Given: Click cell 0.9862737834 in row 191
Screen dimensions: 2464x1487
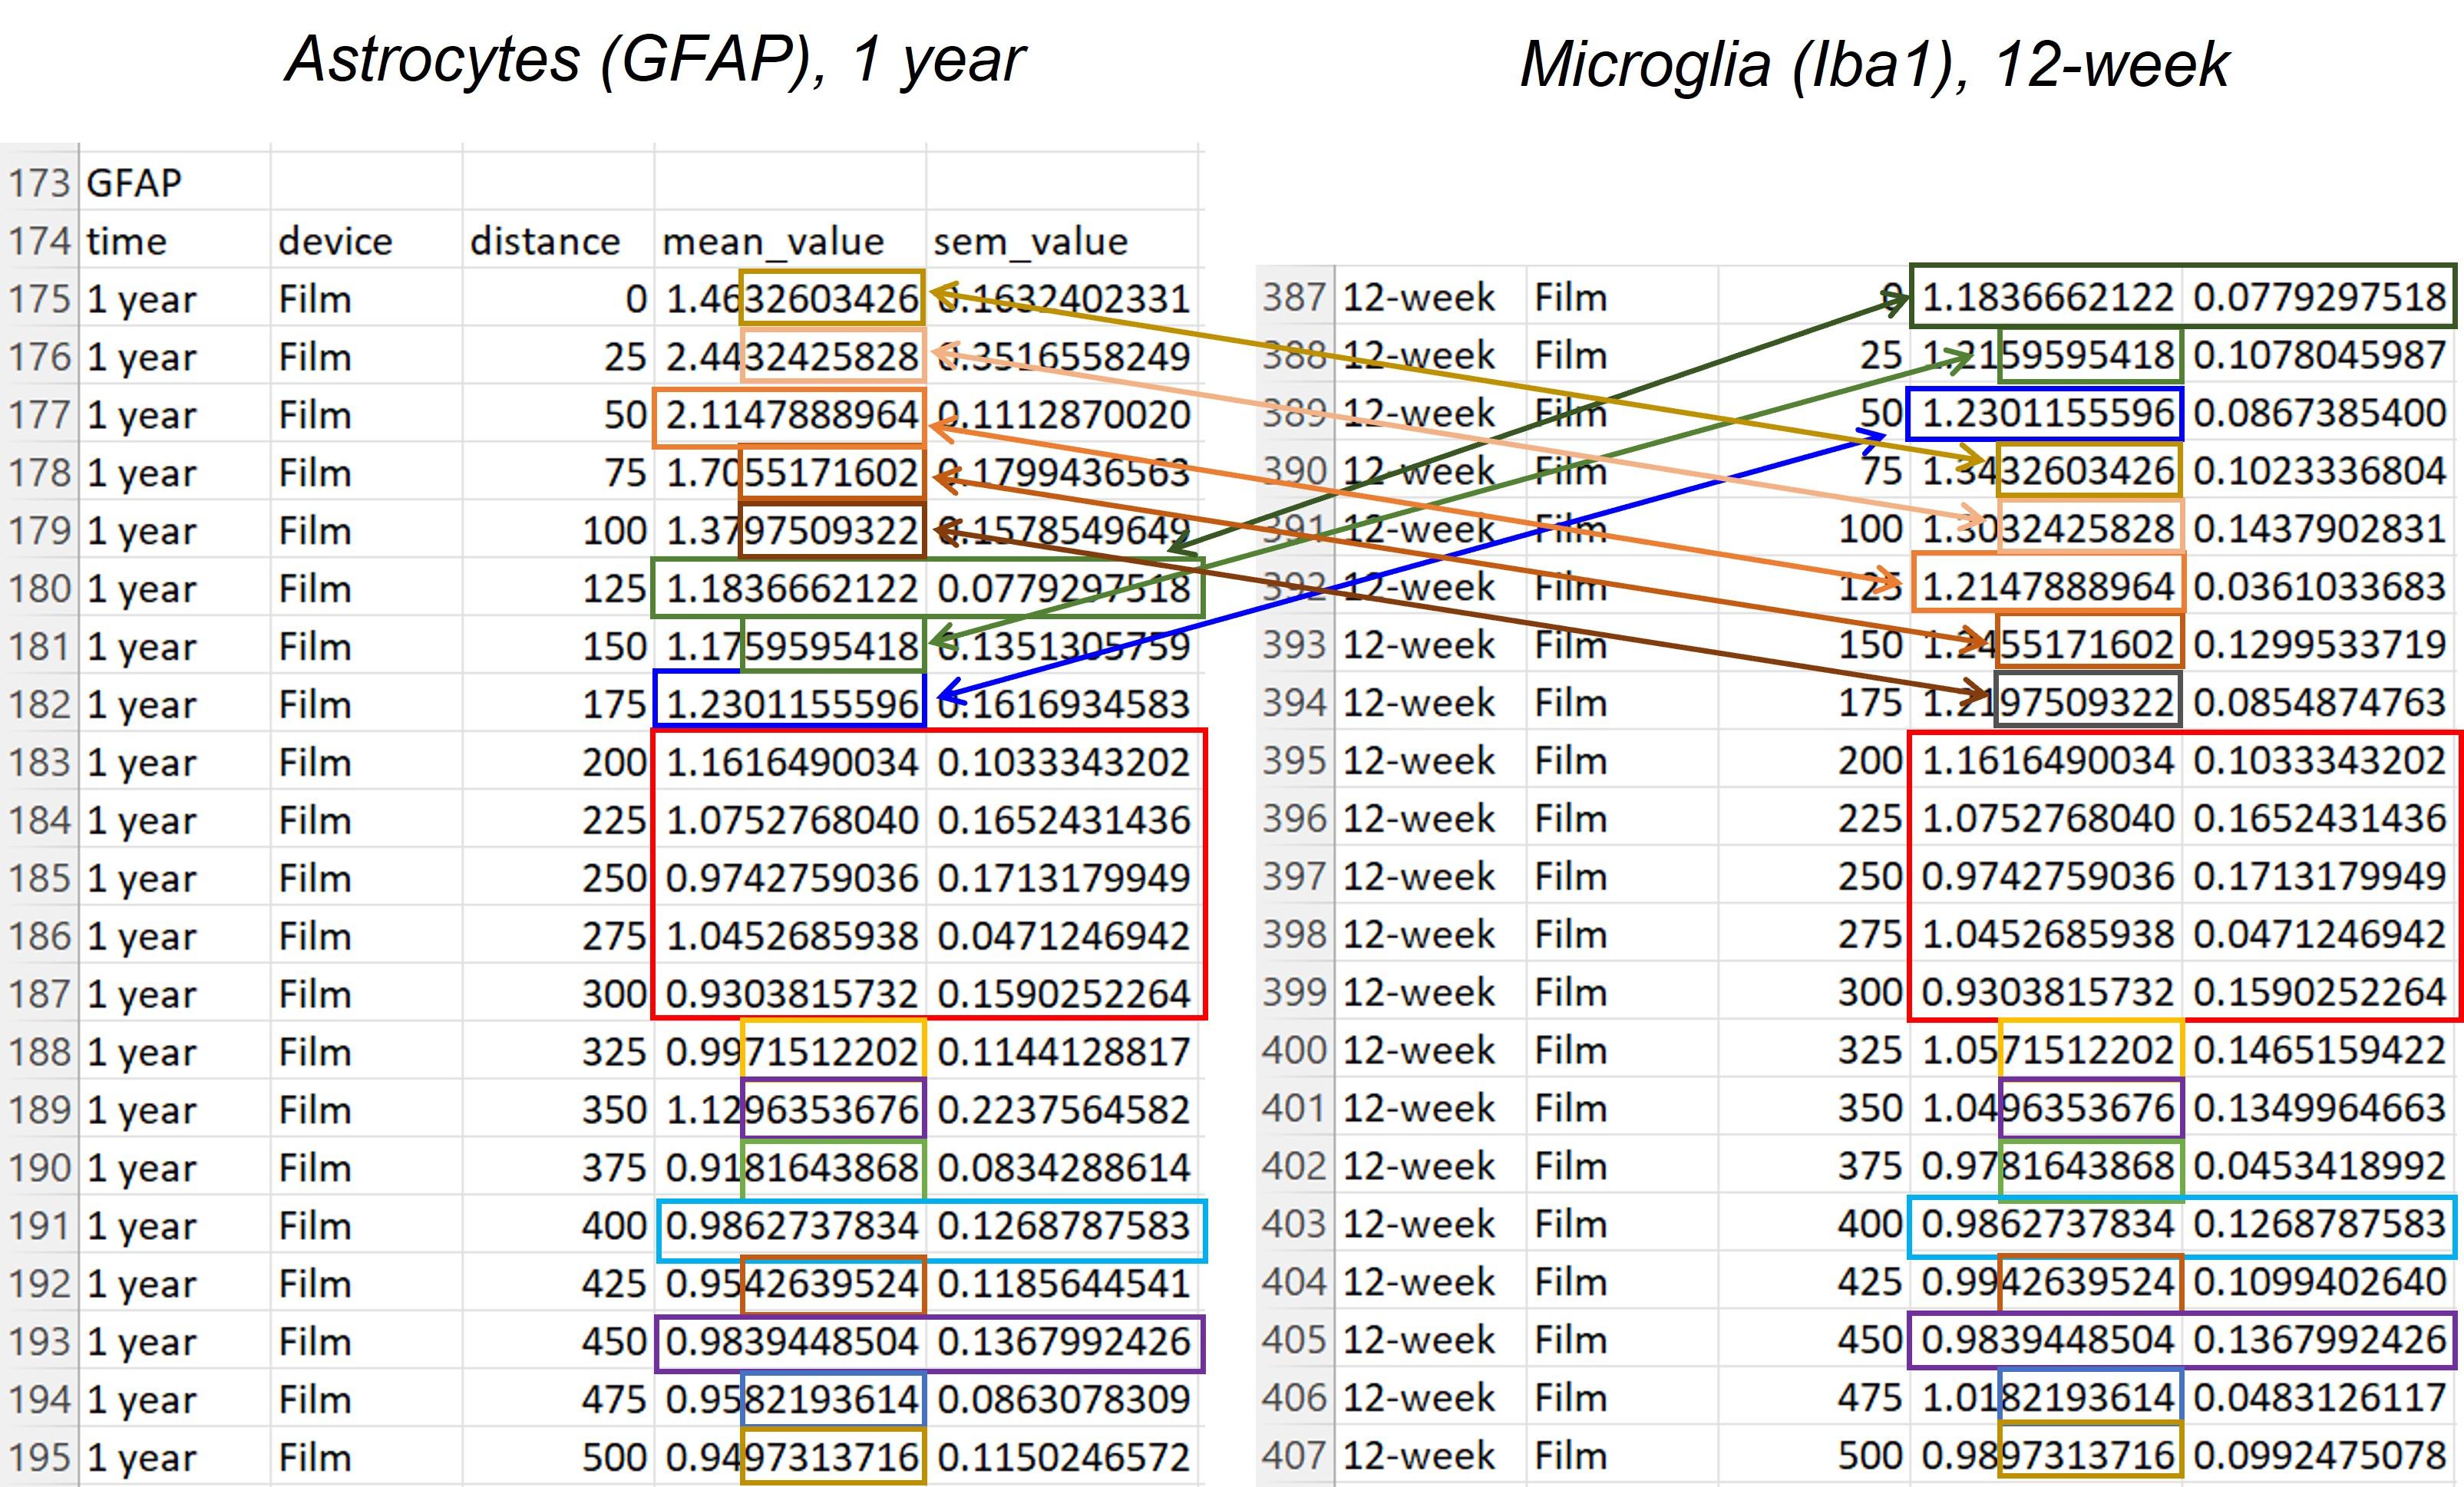Looking at the screenshot, I should pyautogui.click(x=791, y=1226).
